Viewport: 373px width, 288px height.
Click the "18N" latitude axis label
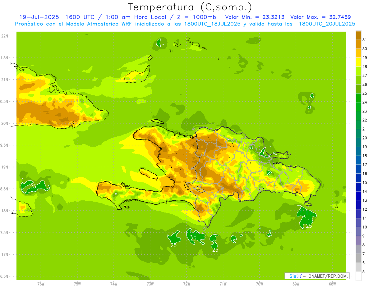(x=5, y=211)
